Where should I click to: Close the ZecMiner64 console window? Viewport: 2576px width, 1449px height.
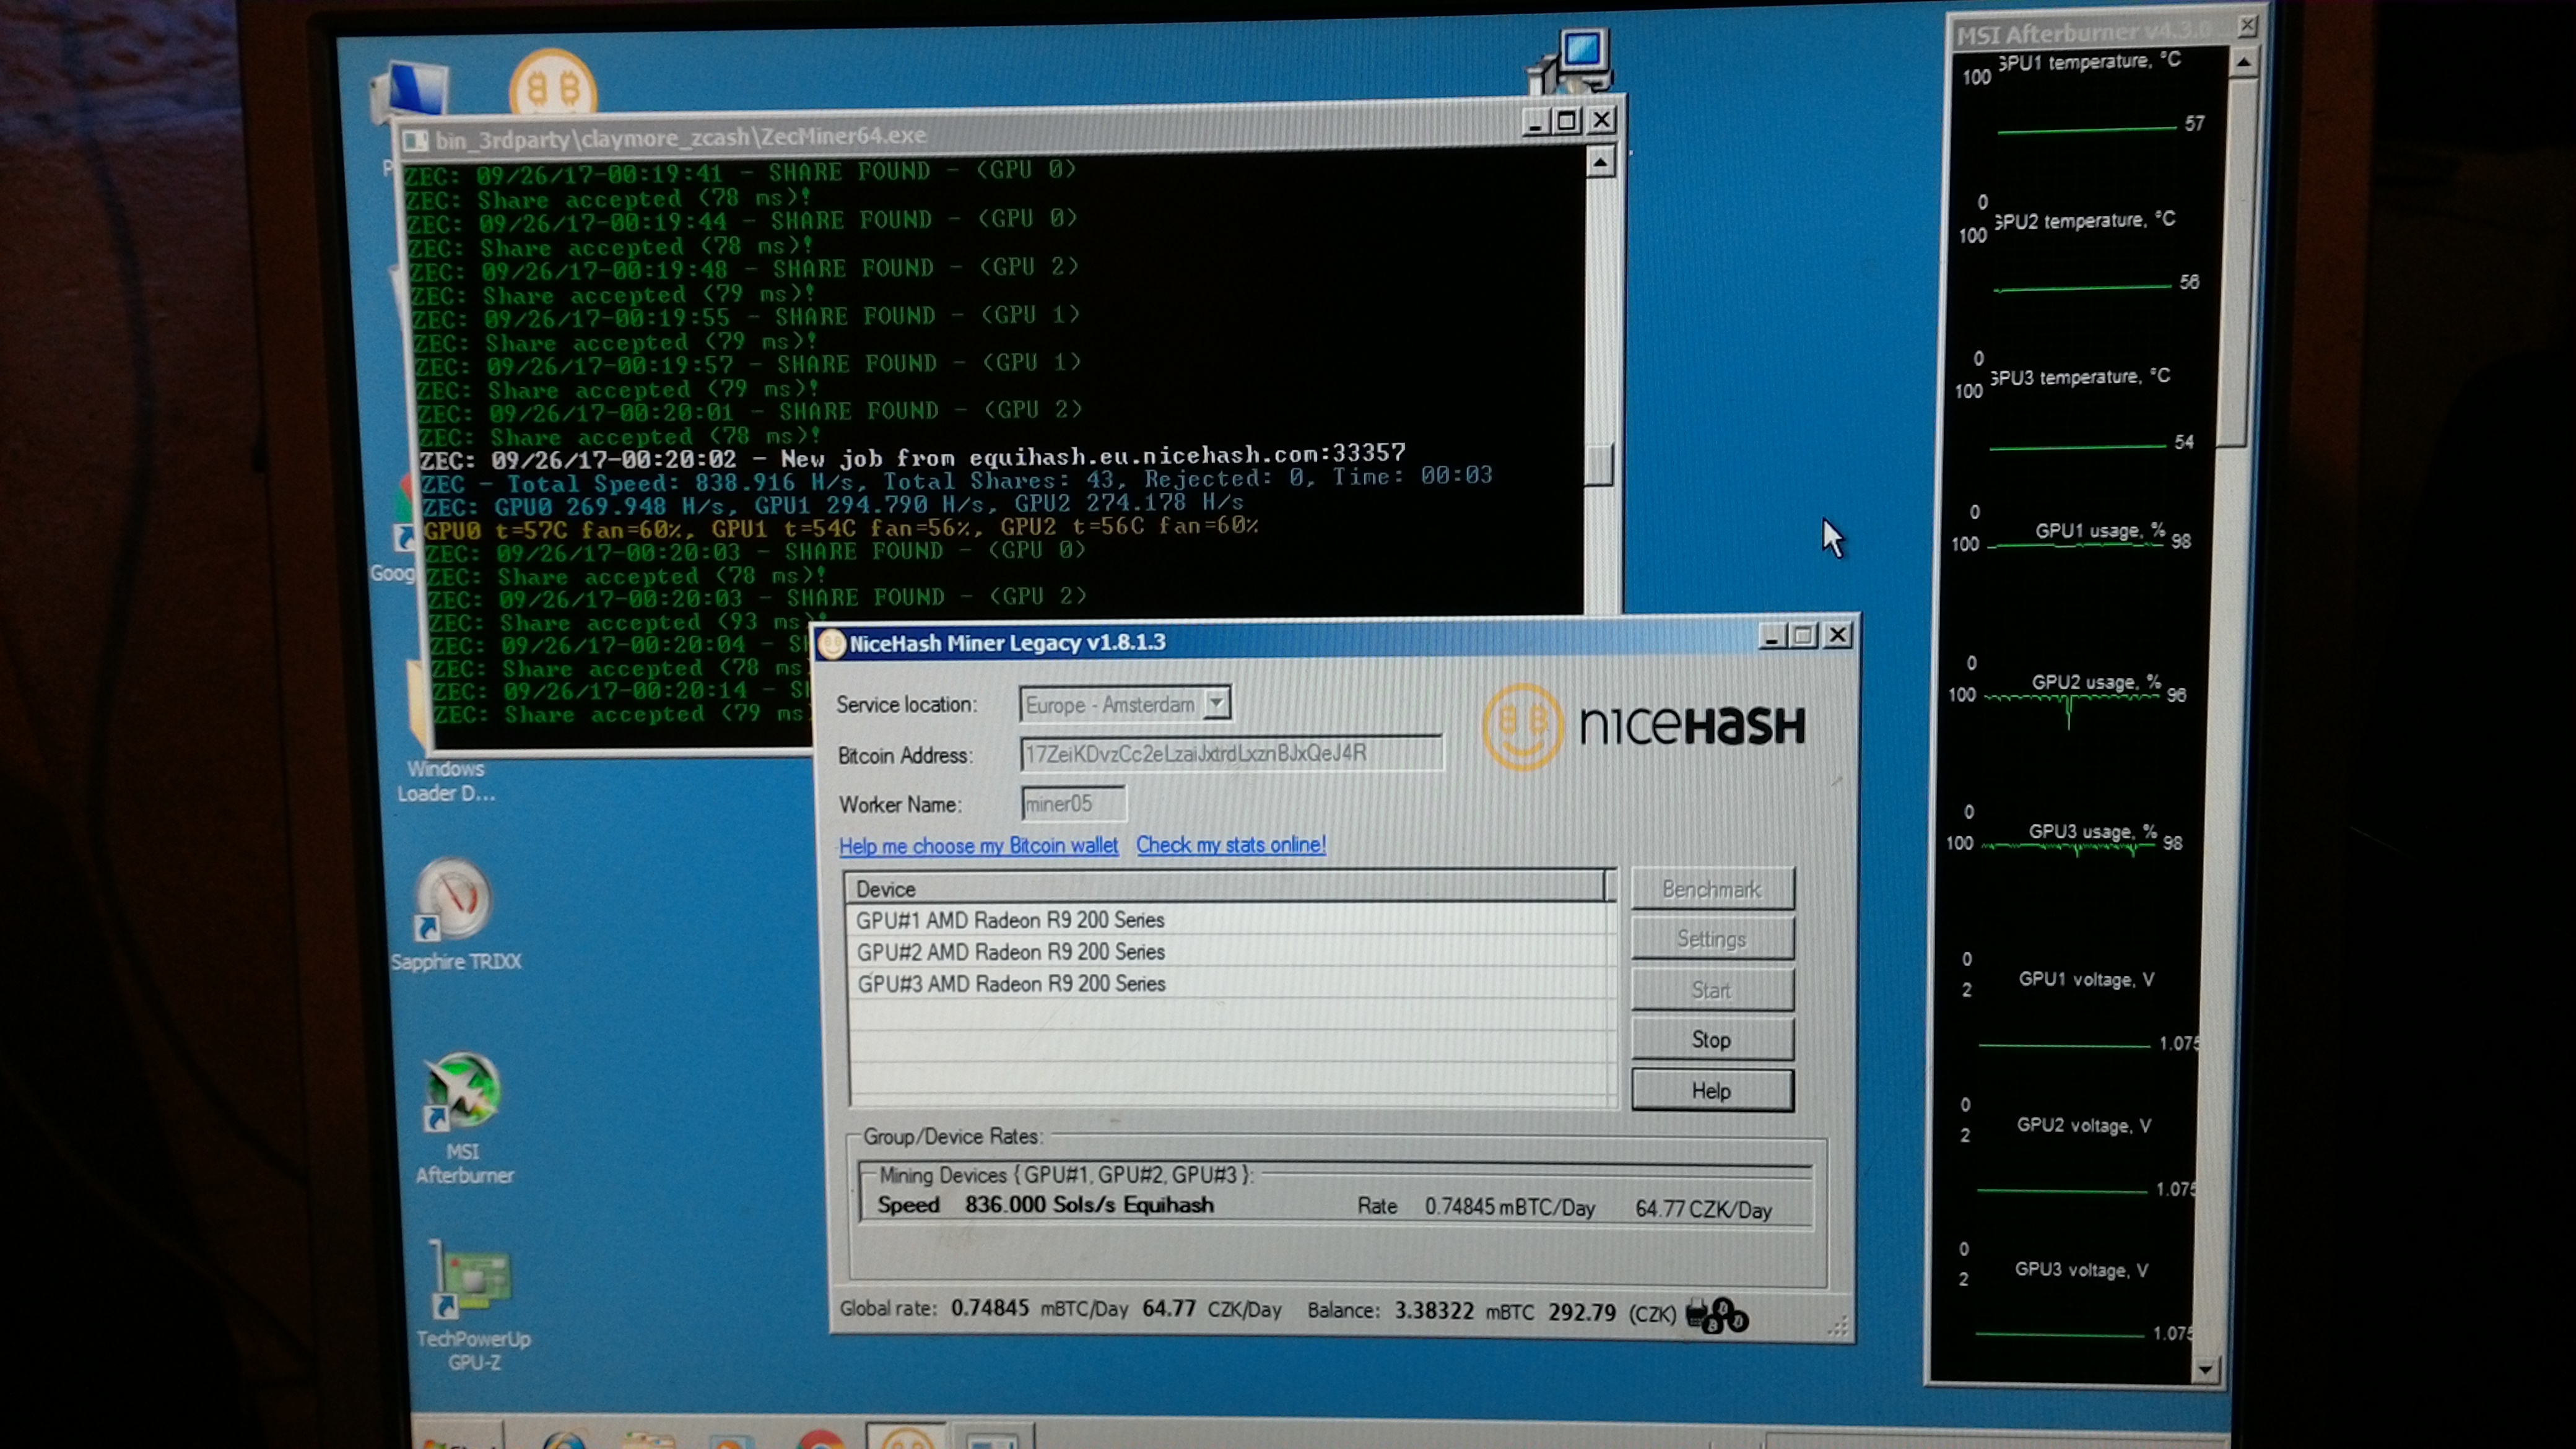tap(1601, 120)
